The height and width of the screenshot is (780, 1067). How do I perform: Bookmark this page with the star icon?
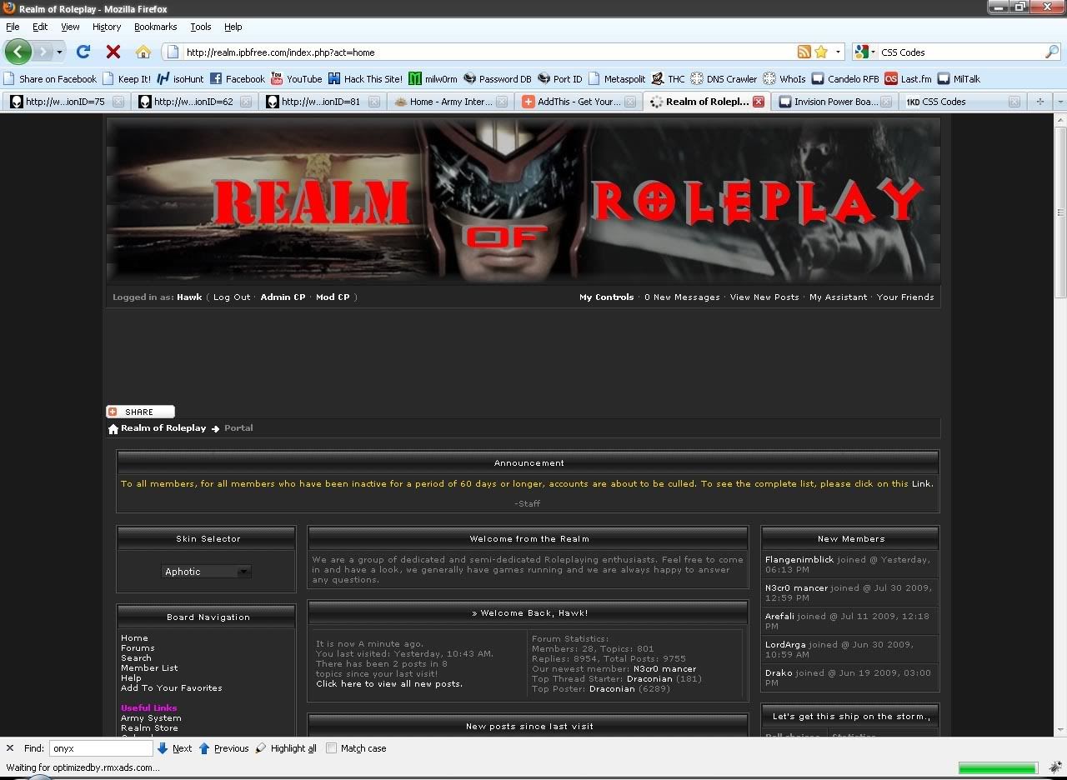[821, 52]
